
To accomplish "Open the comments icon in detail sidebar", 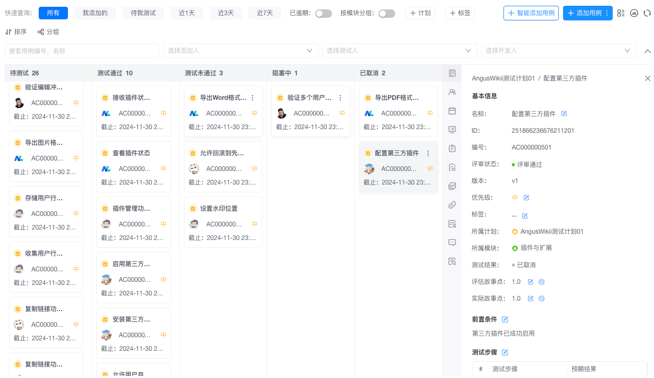I will tap(452, 243).
